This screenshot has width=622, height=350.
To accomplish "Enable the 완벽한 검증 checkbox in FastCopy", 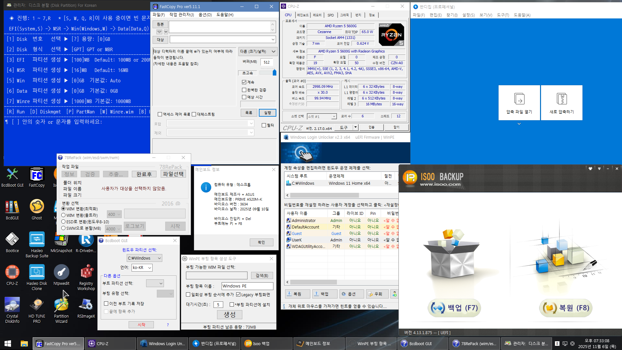I will click(244, 90).
